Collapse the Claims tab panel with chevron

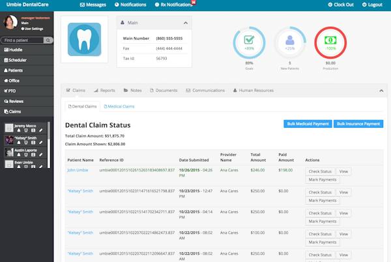click(x=381, y=91)
